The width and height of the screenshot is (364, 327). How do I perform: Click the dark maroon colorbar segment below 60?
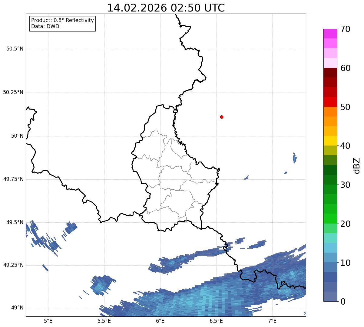pos(330,73)
